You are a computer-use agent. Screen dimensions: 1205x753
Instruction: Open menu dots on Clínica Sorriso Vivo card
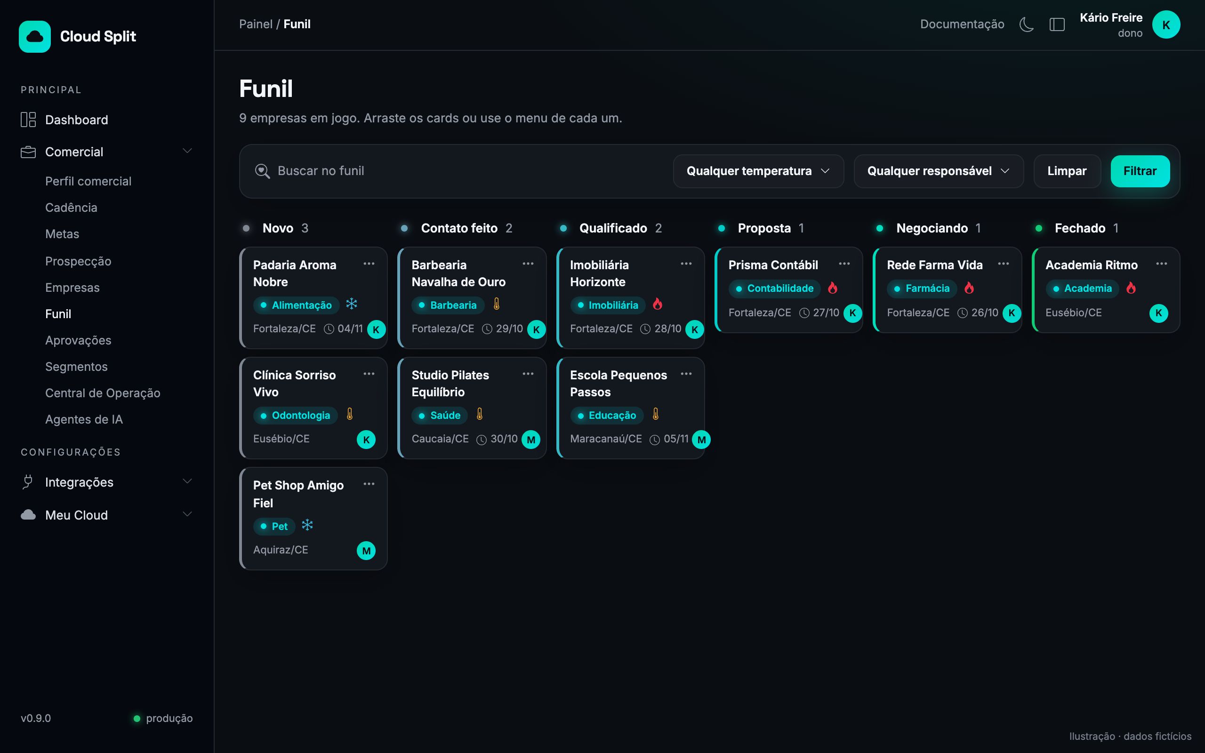click(369, 374)
